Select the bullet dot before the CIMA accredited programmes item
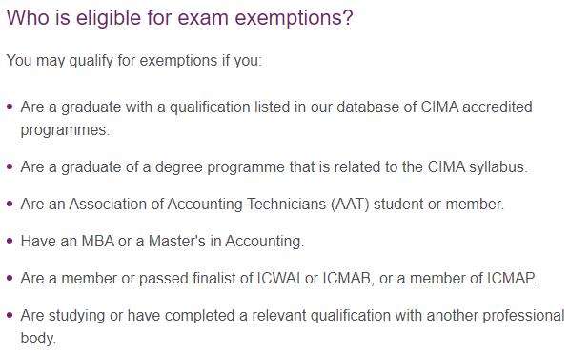This screenshot has height=351, width=569. click(x=10, y=107)
